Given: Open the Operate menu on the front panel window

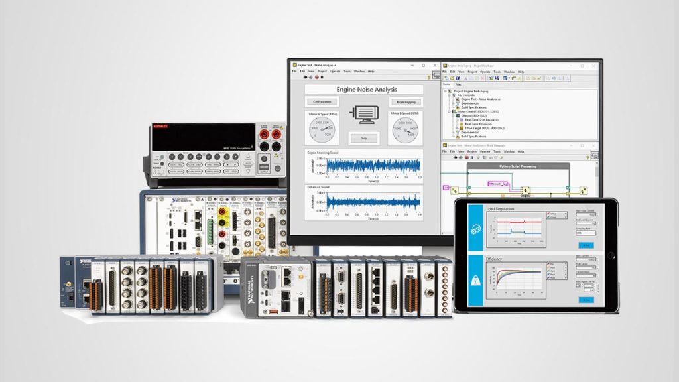Looking at the screenshot, I should 336,71.
